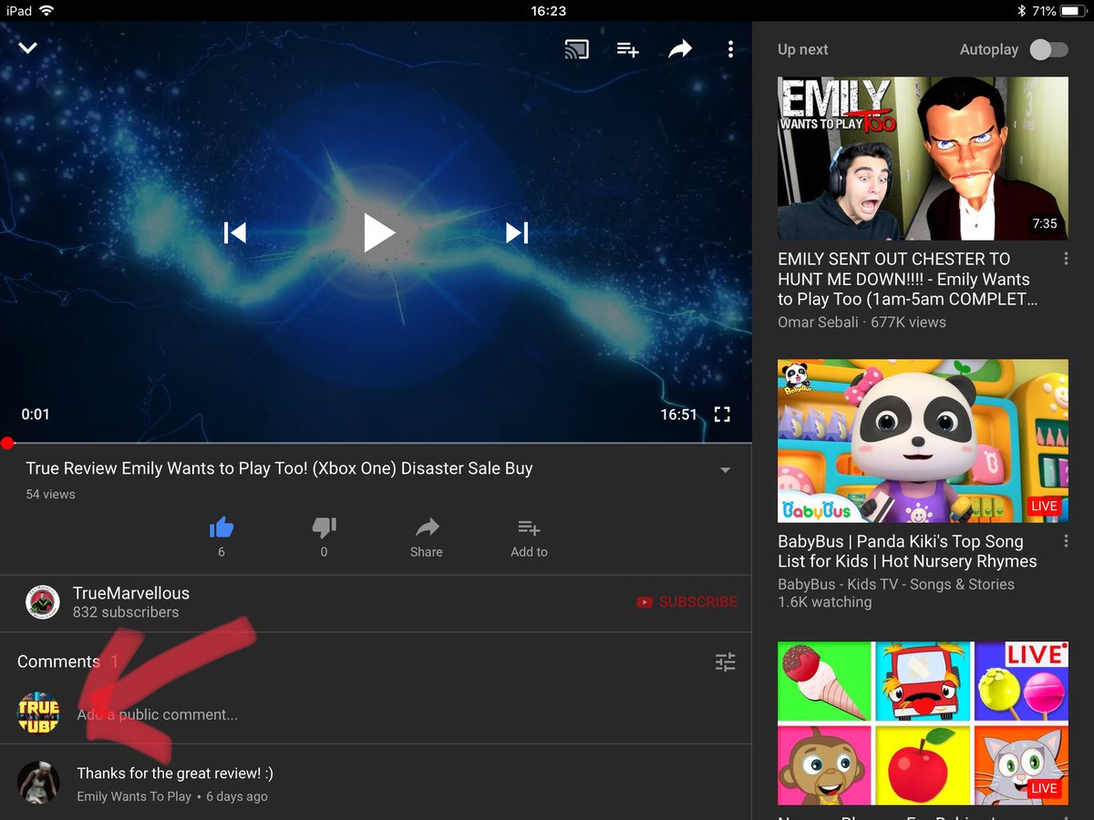Tap the Add to button
1094x820 pixels.
[529, 538]
